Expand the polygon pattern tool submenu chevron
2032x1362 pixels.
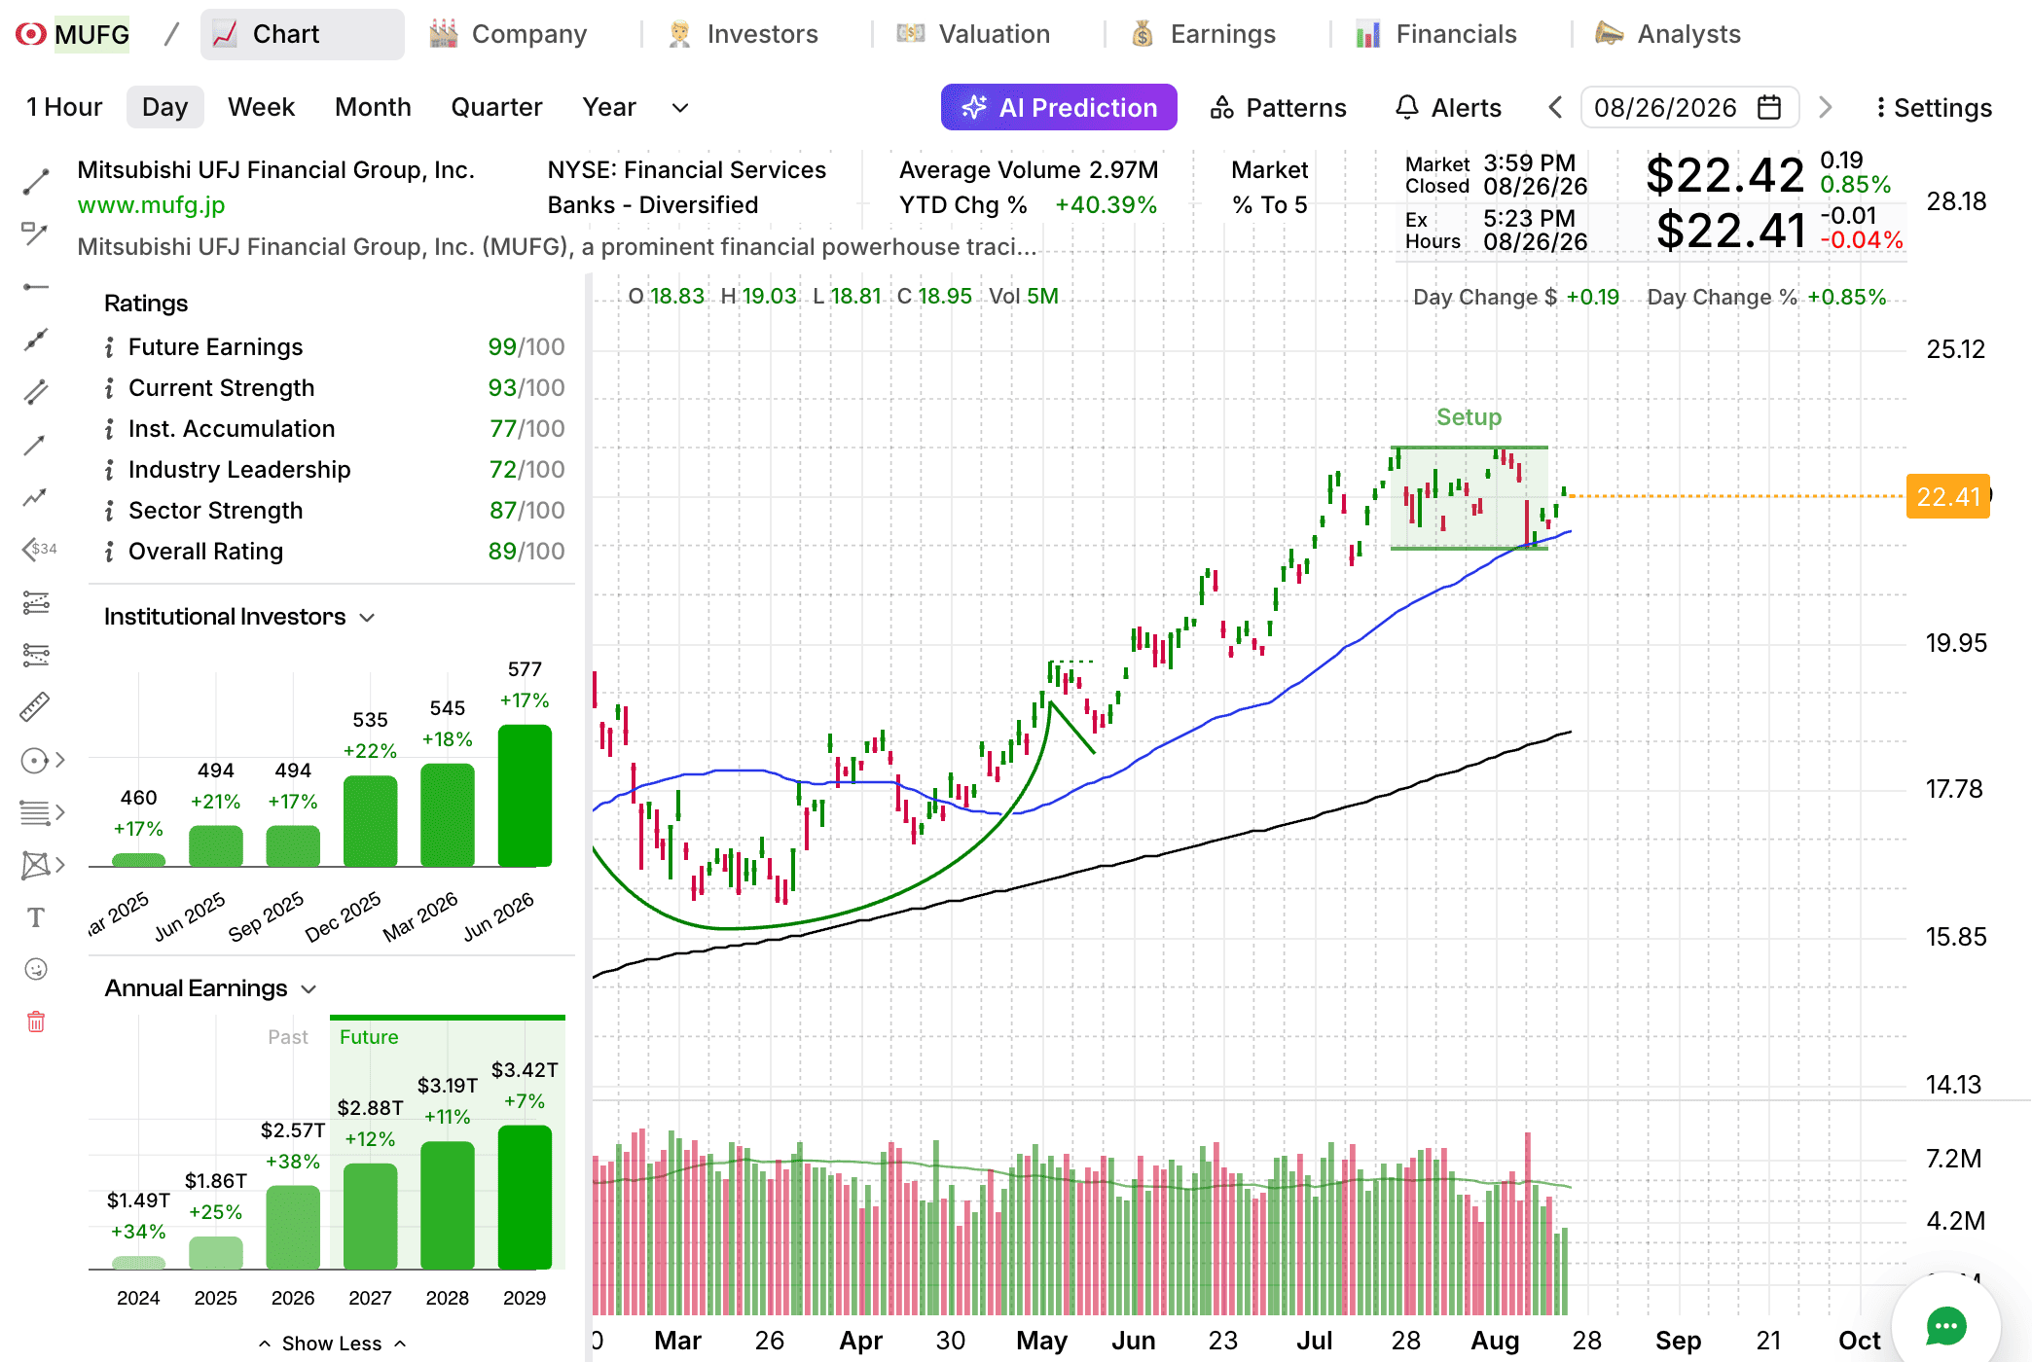(x=60, y=865)
